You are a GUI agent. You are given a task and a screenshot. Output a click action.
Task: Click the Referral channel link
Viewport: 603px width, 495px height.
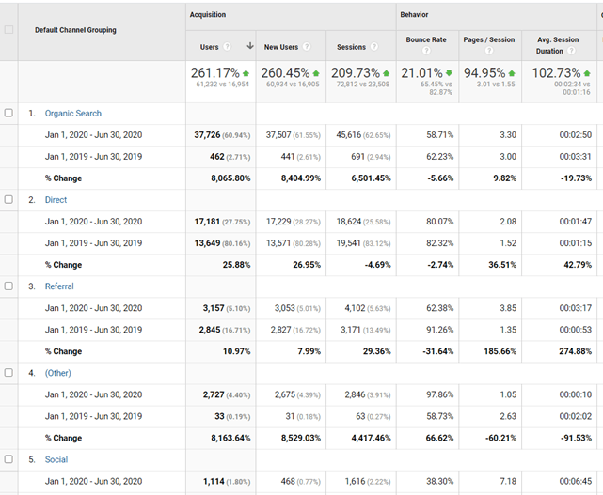click(59, 286)
